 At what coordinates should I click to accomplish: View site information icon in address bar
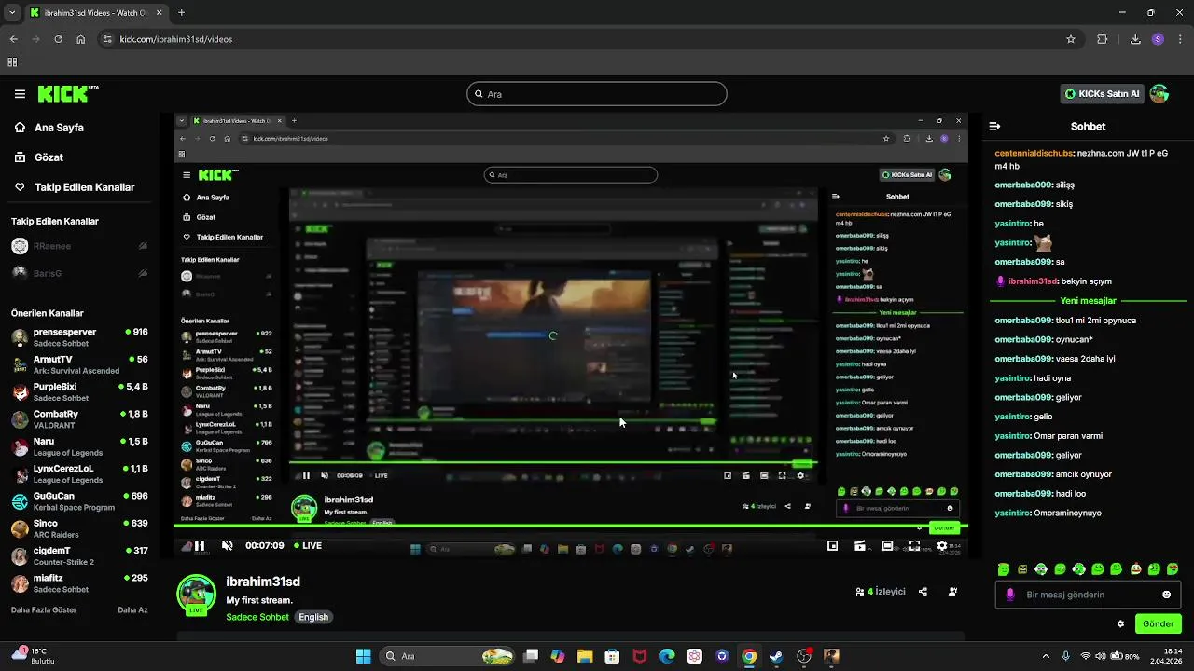point(107,39)
